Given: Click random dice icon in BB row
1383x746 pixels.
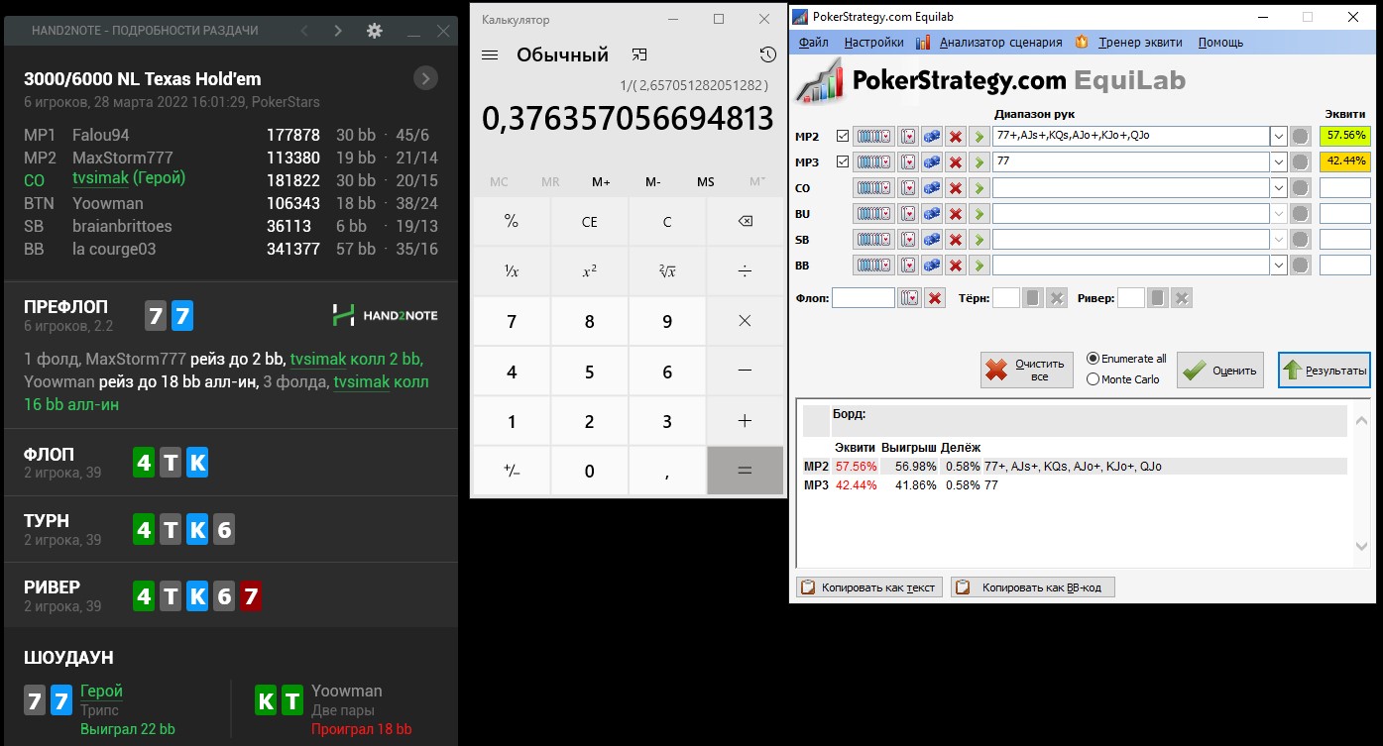Looking at the screenshot, I should [x=932, y=265].
